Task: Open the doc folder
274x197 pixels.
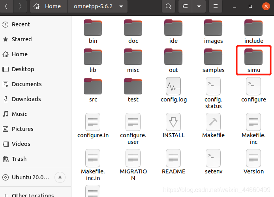Action: coord(133,31)
